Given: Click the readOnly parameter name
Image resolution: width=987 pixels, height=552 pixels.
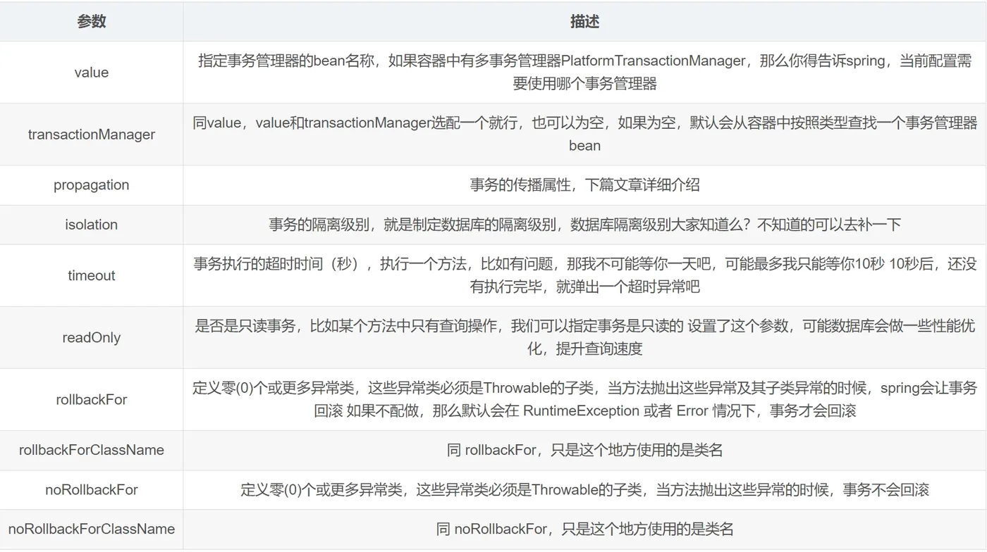Looking at the screenshot, I should tap(92, 337).
